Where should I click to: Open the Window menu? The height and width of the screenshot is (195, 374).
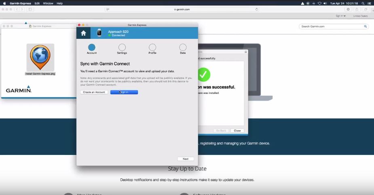(48, 3)
